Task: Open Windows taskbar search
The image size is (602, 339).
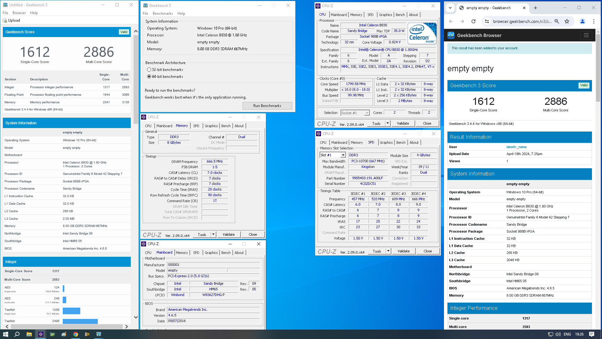Action: click(x=17, y=334)
